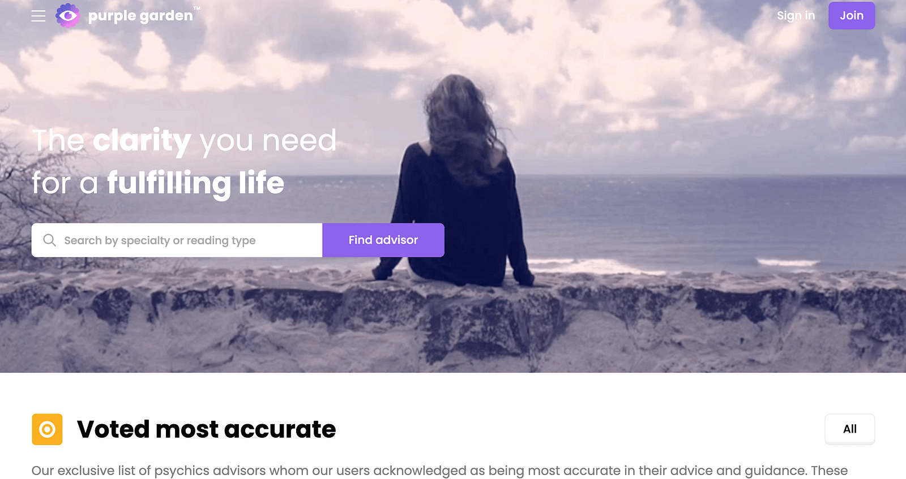Focus the specialty or reading type search field

coord(177,240)
